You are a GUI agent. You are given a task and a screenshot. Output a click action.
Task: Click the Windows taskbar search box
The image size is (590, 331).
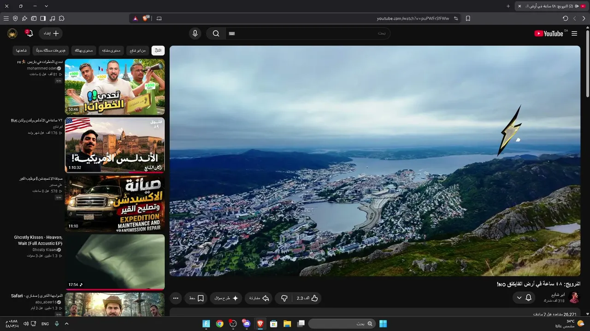pos(341,324)
